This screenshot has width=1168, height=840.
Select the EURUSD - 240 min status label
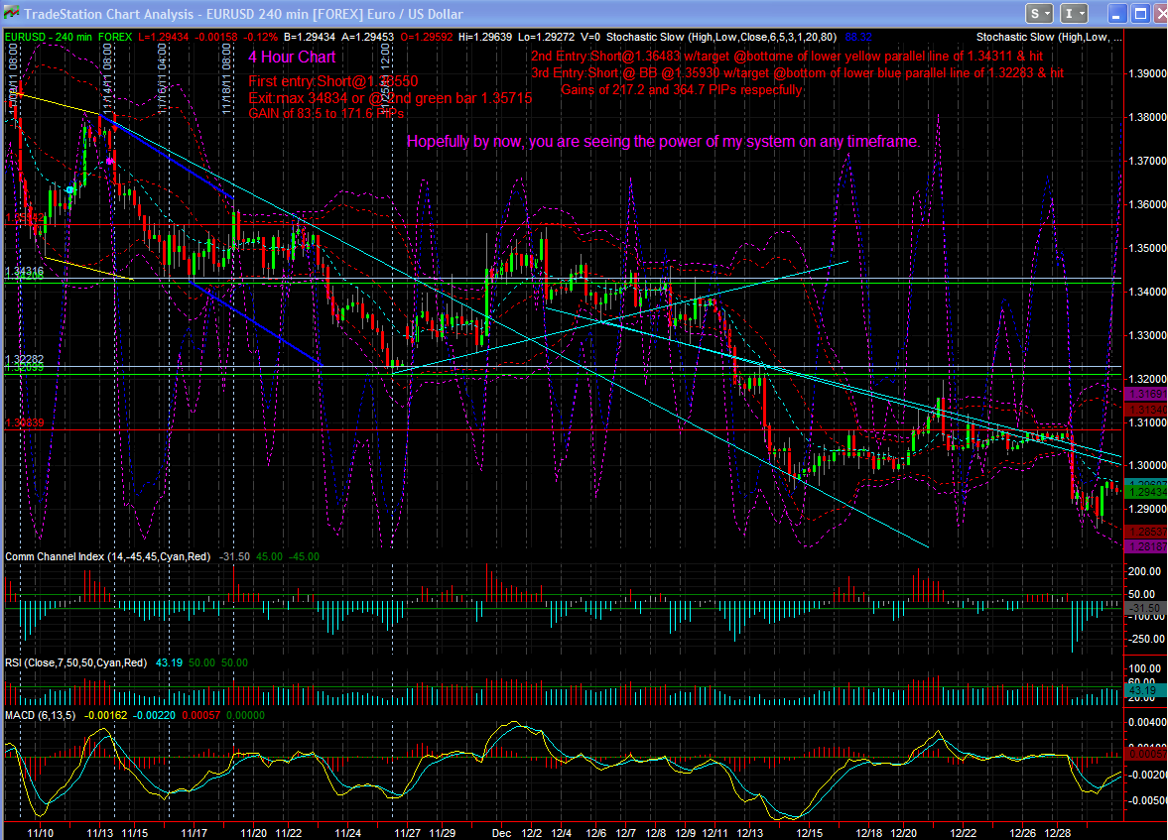[49, 37]
